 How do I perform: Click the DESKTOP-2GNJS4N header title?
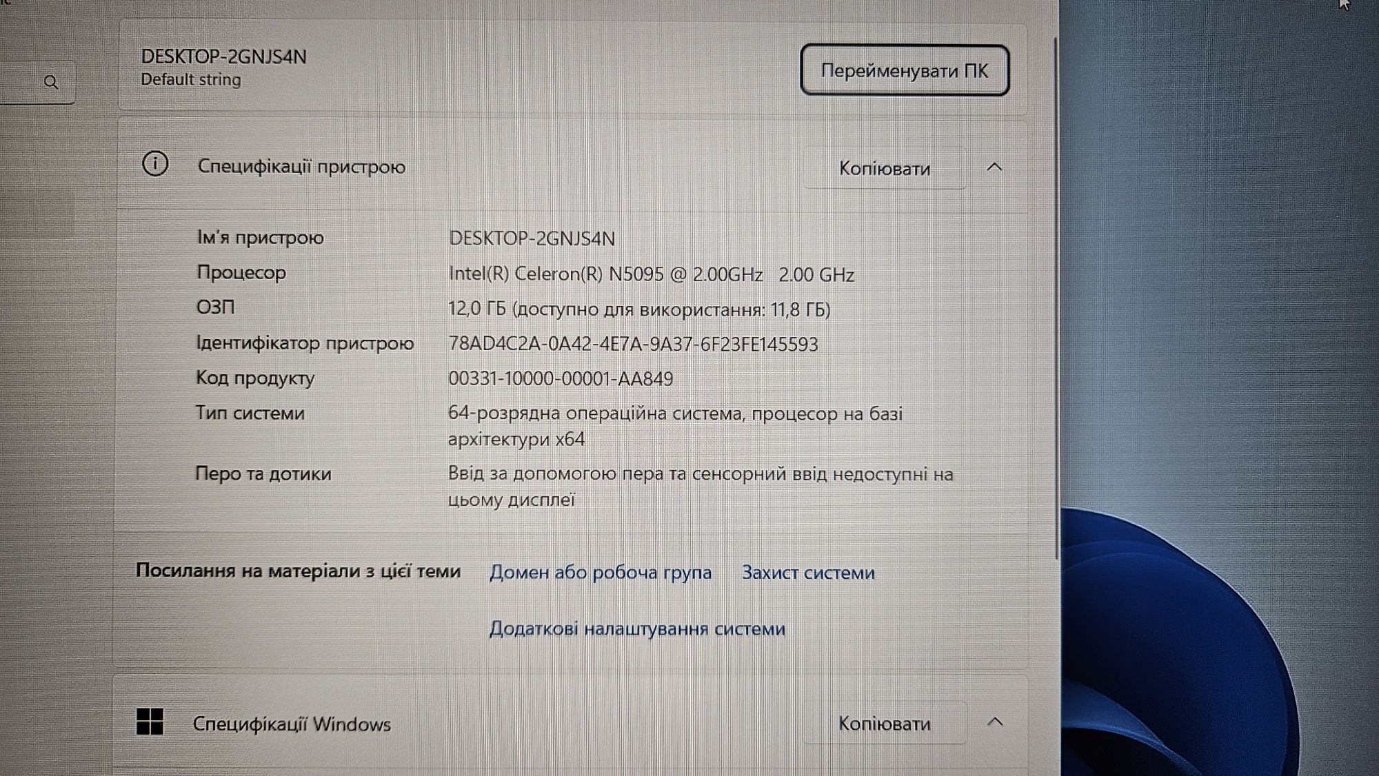pyautogui.click(x=223, y=57)
